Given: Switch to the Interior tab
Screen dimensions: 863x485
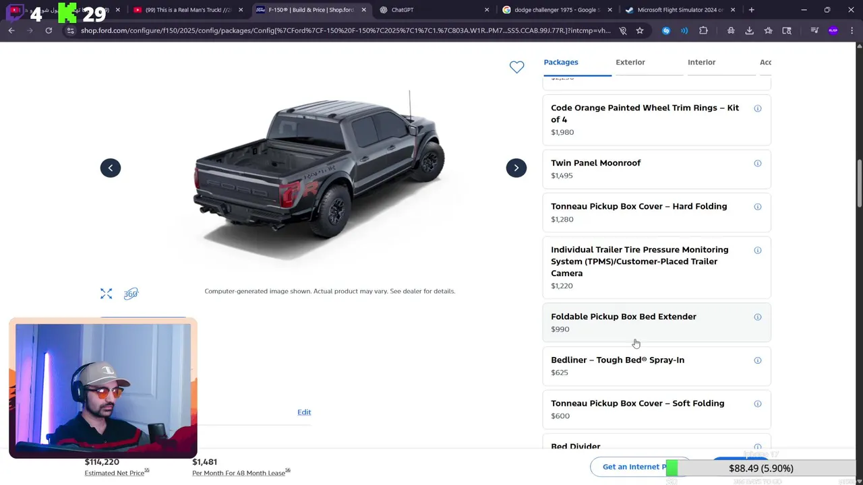Looking at the screenshot, I should click(x=701, y=62).
